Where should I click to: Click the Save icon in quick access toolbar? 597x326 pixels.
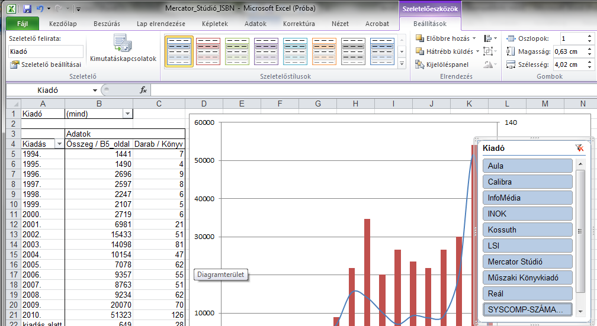(x=27, y=8)
